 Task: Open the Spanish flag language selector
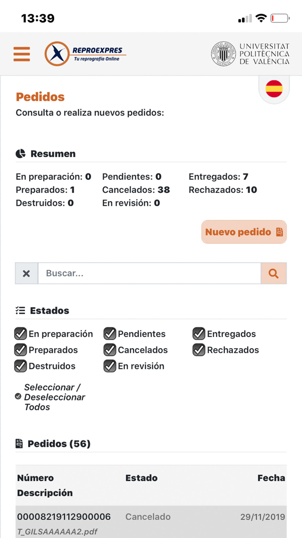click(274, 88)
